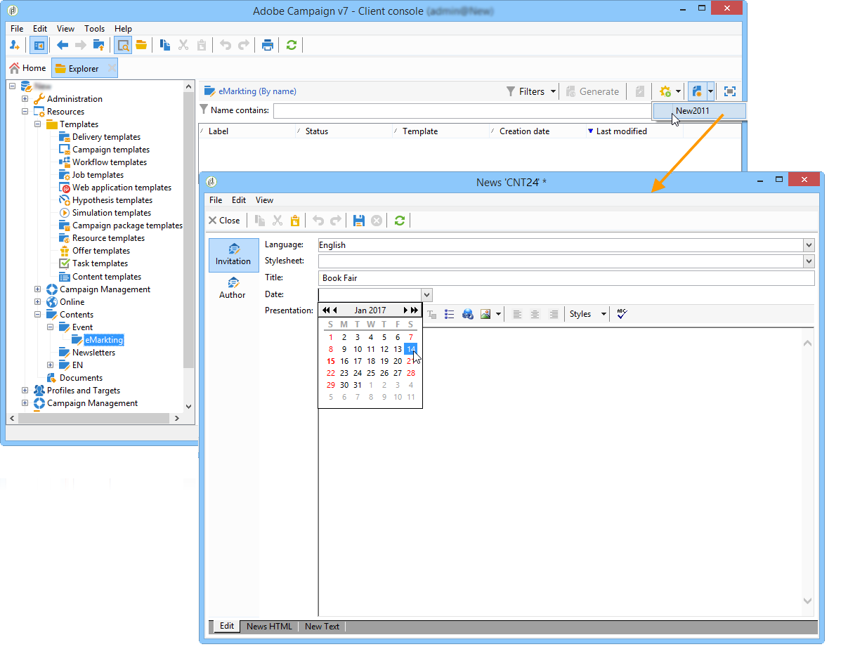848x661 pixels.
Task: Open the Language combo box arrow
Action: point(809,245)
